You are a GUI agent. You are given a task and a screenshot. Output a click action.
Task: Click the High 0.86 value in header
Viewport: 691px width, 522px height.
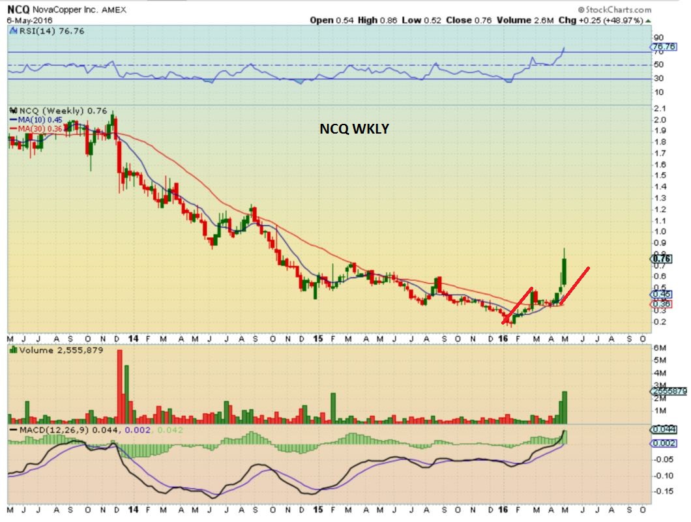tap(377, 20)
